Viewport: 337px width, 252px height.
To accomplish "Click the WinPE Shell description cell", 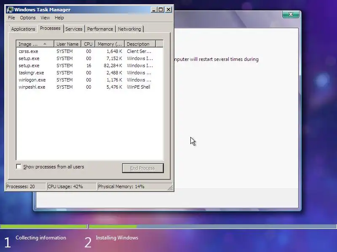I will [x=139, y=87].
